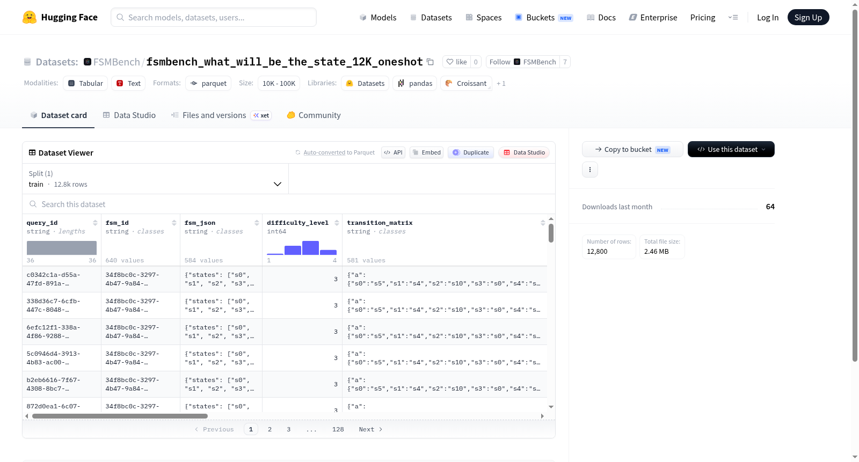Select the query_id lengths histogram bar
Viewport: 859px width, 462px height.
point(62,248)
